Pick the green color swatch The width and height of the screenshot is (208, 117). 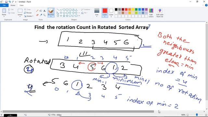(x=136, y=9)
